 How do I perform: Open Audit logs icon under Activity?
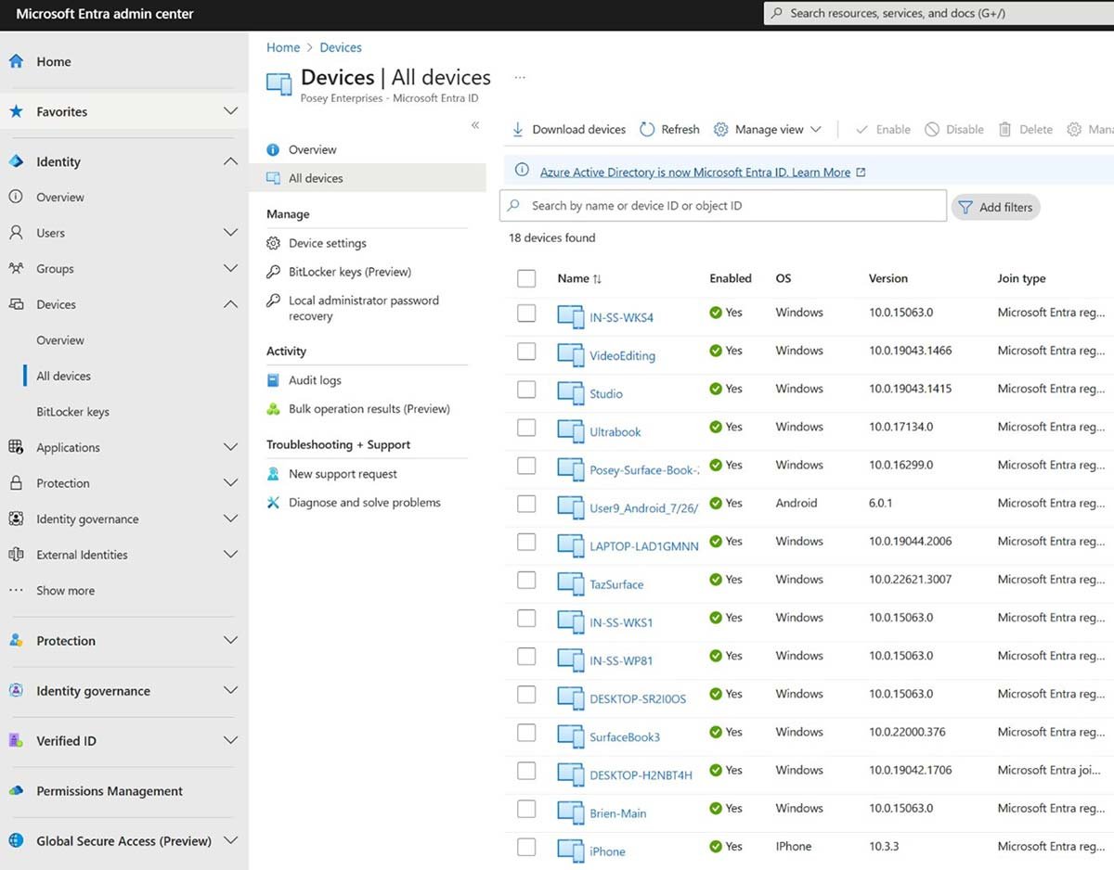273,380
